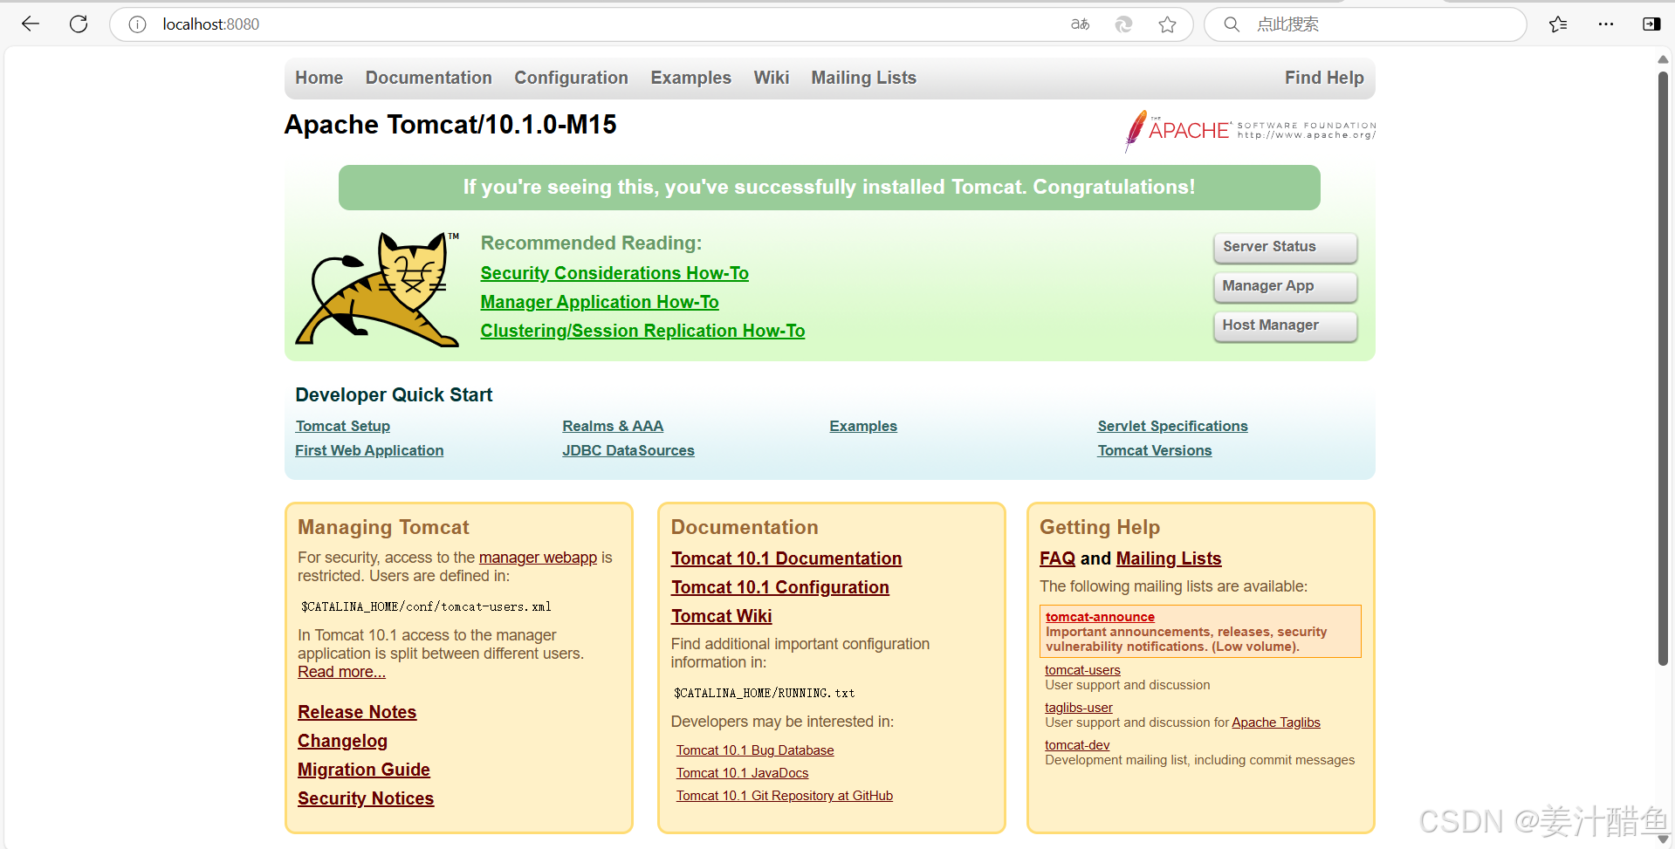Click the manager webapp link
The height and width of the screenshot is (849, 1675).
(x=538, y=557)
